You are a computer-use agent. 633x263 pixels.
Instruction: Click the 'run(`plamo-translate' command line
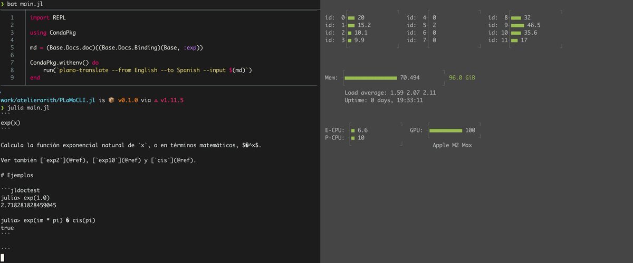(x=148, y=70)
